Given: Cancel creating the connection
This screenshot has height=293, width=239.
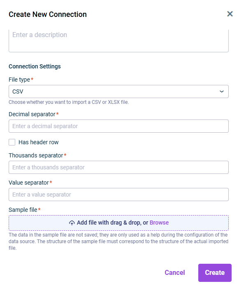Looking at the screenshot, I should [x=175, y=273].
